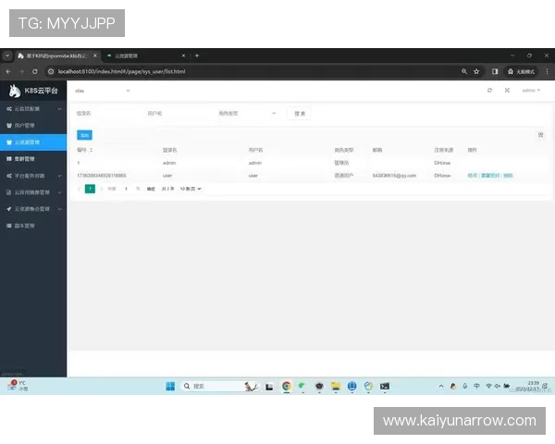Screen dimensions: 555x444
Task: Open the Chrome three-dot menu
Action: 546,71
